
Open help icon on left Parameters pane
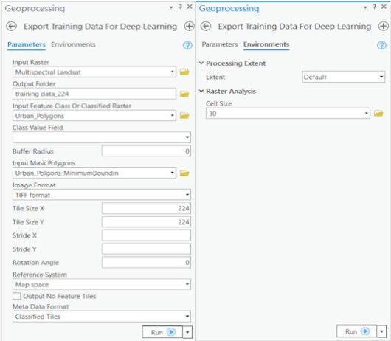point(187,45)
